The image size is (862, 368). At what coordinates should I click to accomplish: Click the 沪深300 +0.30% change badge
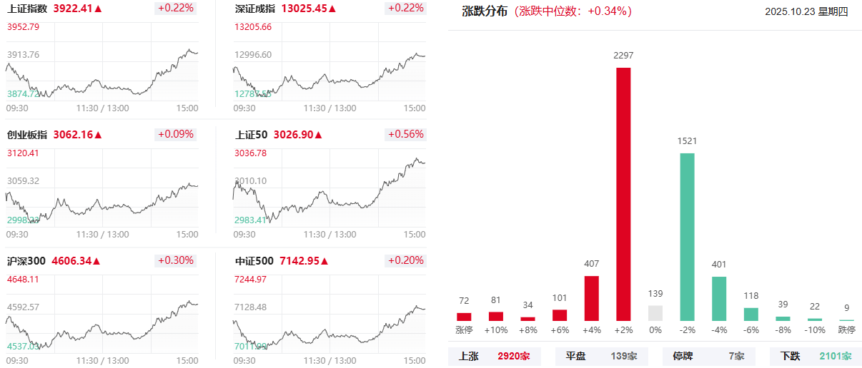(176, 260)
